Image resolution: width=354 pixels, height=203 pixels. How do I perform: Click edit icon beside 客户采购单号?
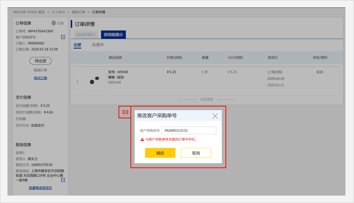tap(63, 37)
